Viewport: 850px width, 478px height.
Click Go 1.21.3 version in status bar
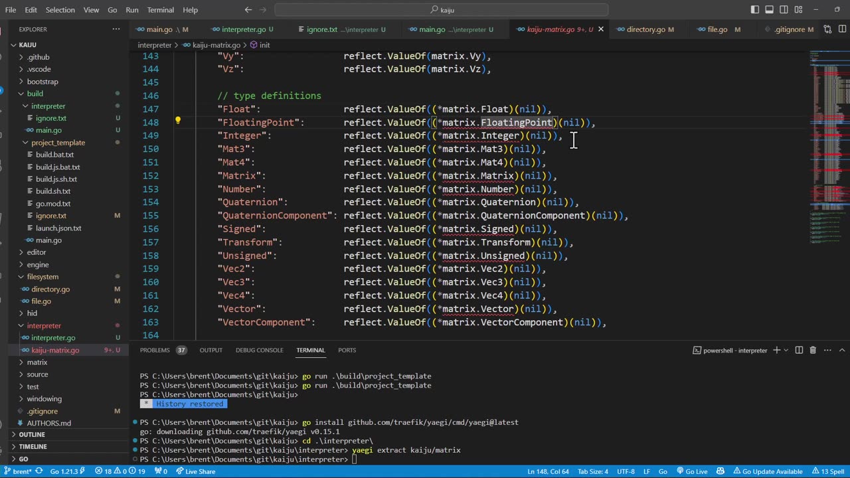pos(68,471)
